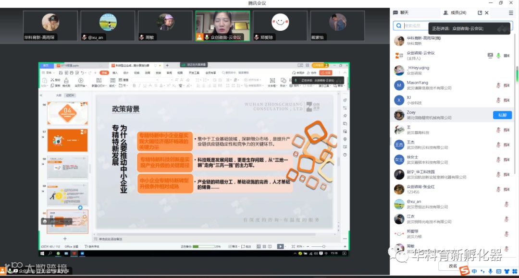Close the members panel tab

[486, 12]
